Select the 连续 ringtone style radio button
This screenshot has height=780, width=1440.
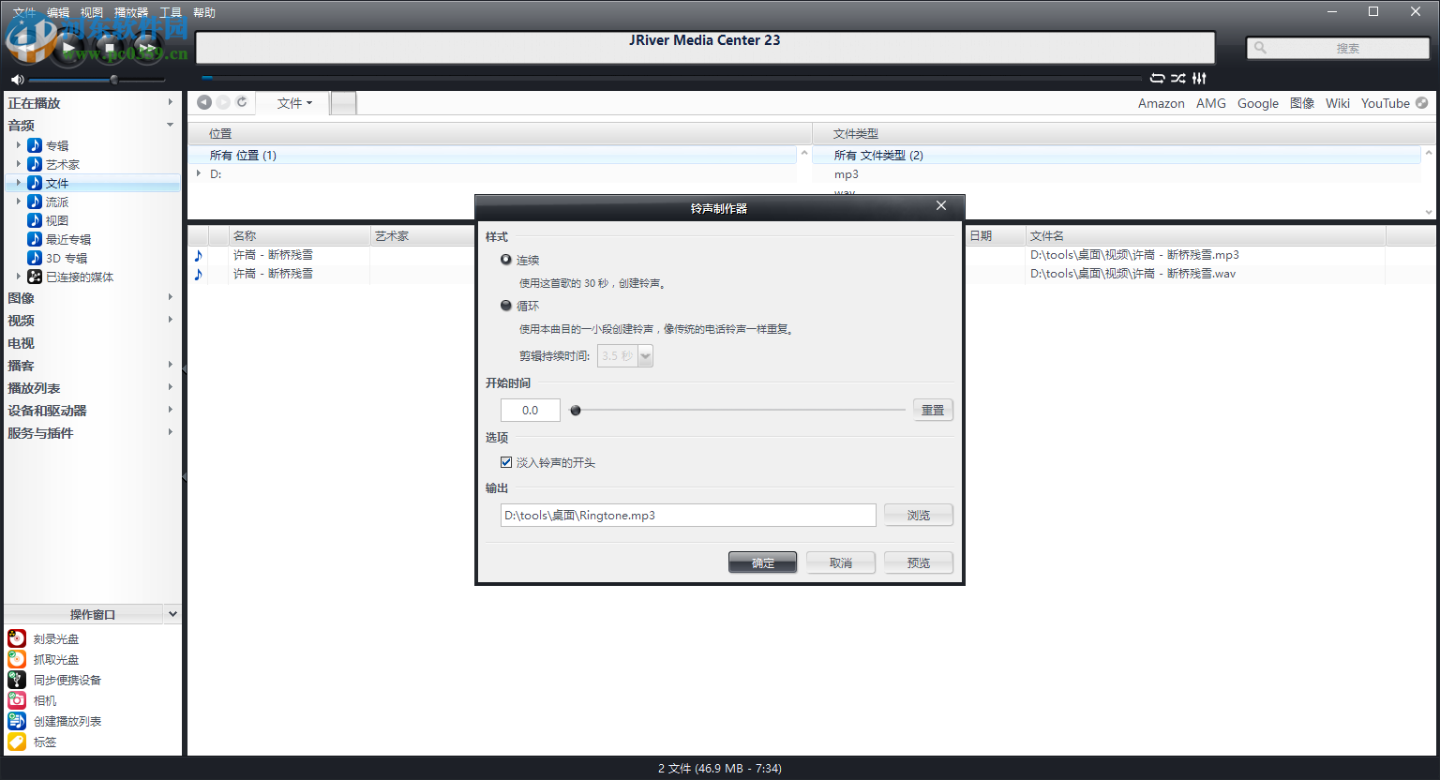506,260
